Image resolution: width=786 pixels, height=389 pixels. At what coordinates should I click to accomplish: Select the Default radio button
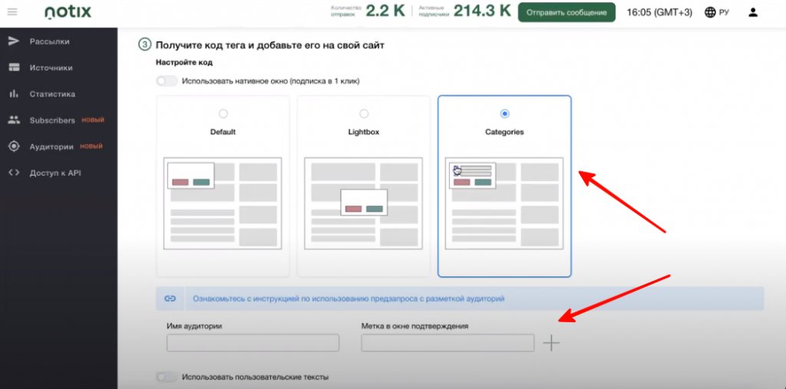(223, 114)
